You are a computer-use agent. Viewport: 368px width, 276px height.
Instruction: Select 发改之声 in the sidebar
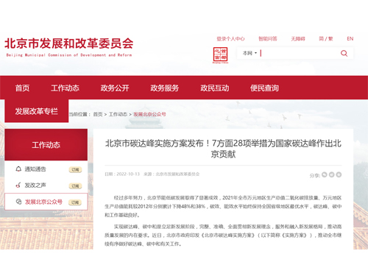point(35,185)
